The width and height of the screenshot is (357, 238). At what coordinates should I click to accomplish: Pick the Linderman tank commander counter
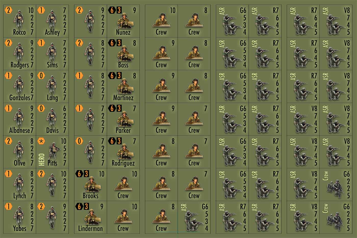click(91, 217)
